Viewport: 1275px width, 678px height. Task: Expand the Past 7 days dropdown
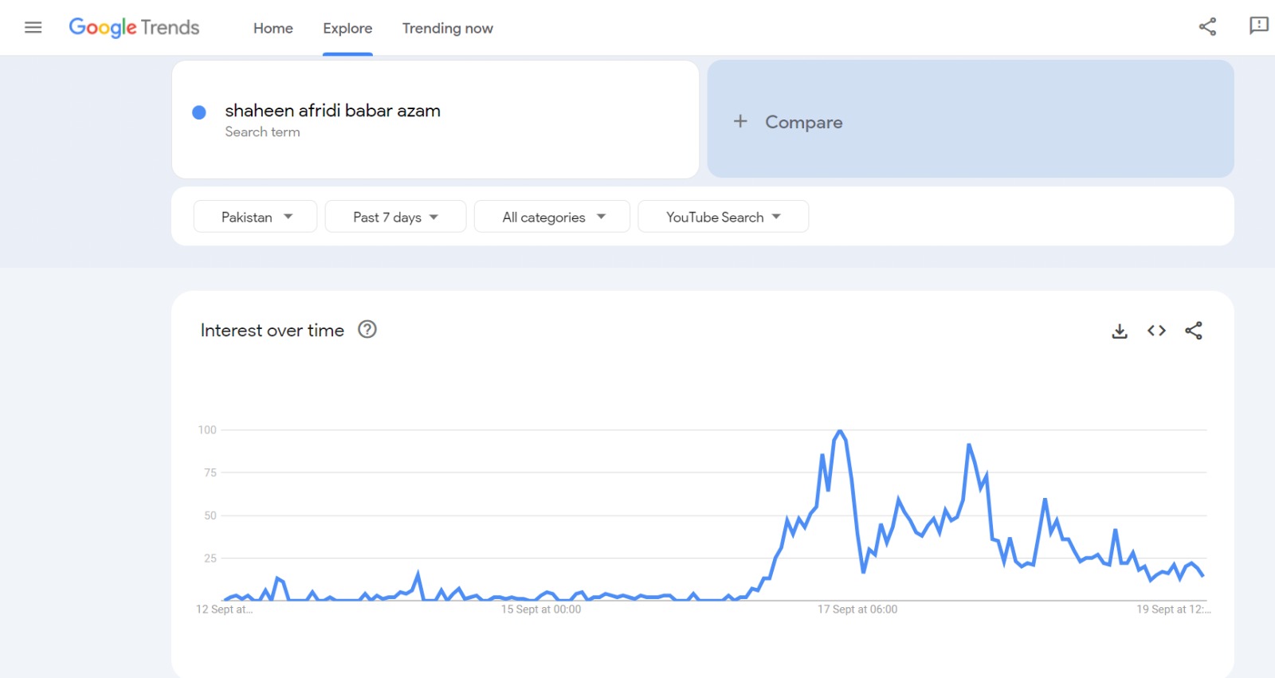click(x=395, y=217)
